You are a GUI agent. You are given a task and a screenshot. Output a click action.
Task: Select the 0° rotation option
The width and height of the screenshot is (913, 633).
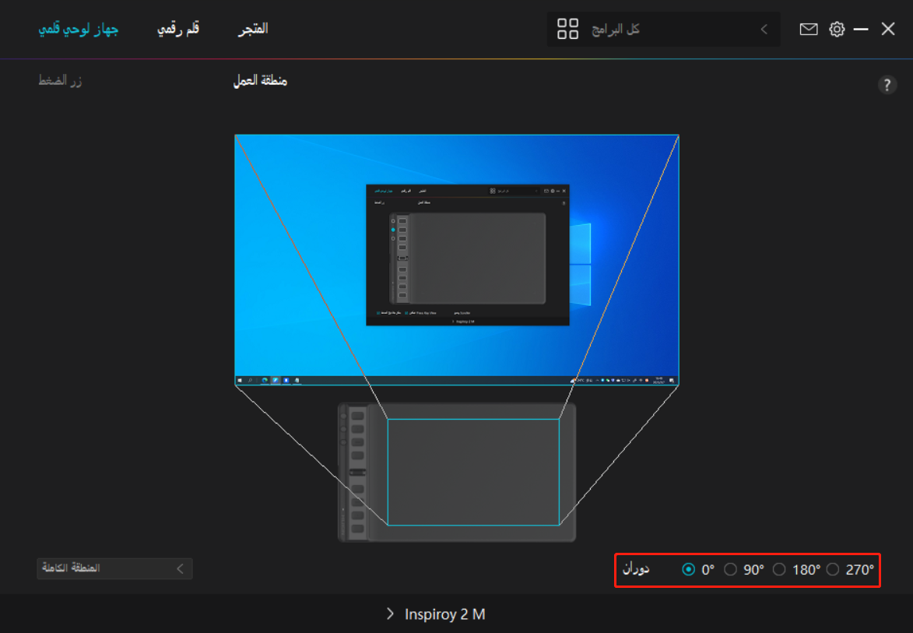(x=688, y=569)
